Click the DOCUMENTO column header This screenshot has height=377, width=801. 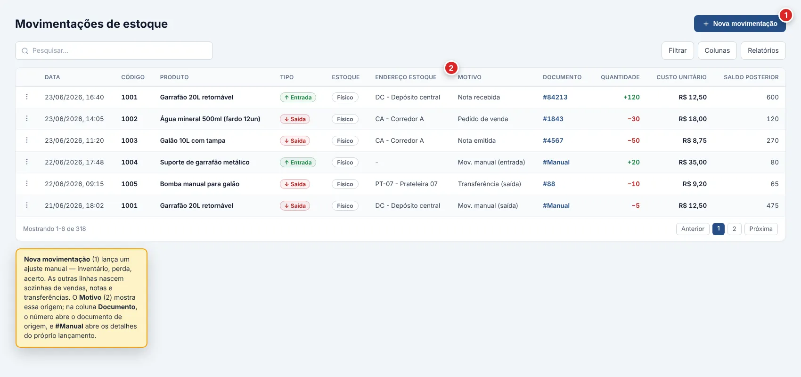[x=562, y=77]
